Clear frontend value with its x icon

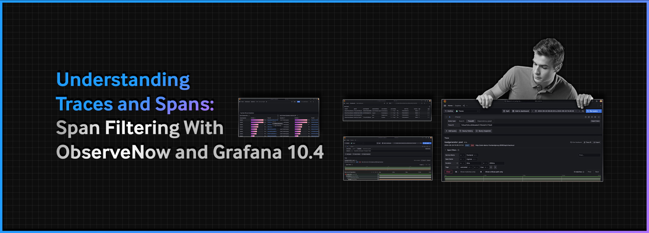pyautogui.click(x=475, y=155)
